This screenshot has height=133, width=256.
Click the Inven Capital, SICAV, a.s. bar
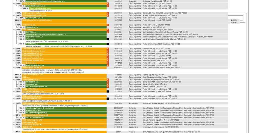pos(64,67)
